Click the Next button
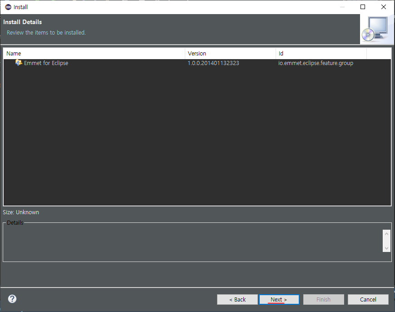Screen dimensions: 395x312 (x=279, y=299)
